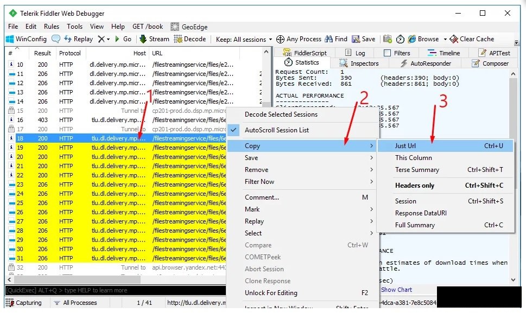Click the Go resume button
The height and width of the screenshot is (313, 526).
tap(123, 39)
